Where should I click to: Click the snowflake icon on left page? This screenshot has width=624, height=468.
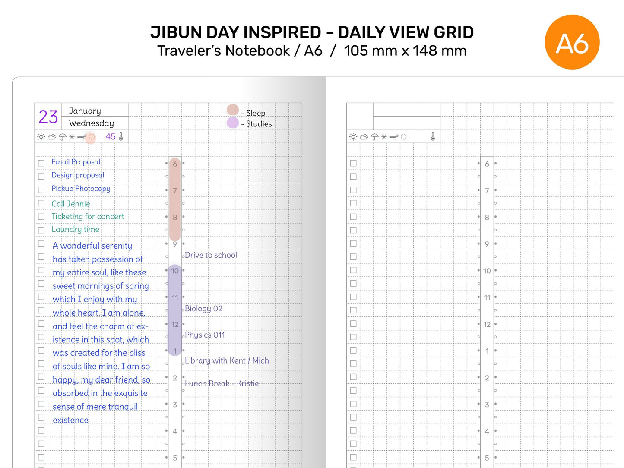pyautogui.click(x=72, y=137)
